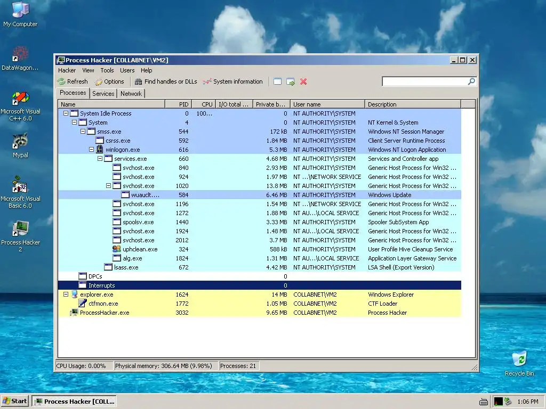546x409 pixels.
Task: Sort by Private bytes column header
Action: click(x=271, y=104)
